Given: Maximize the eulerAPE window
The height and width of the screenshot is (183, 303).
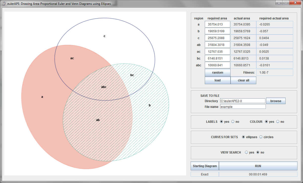Looking at the screenshot, I should click(x=286, y=3).
